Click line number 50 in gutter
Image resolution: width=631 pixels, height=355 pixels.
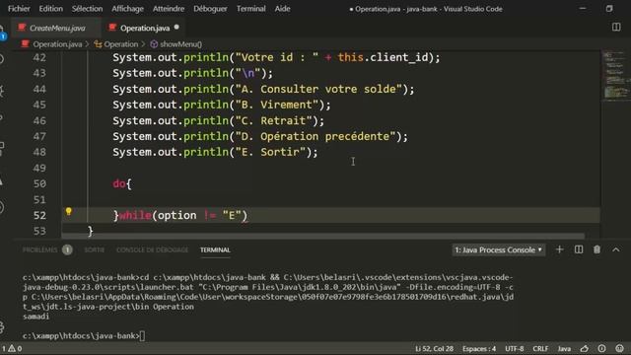point(39,184)
